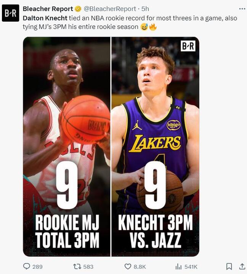The image size is (247, 274).
Task: Like the tweet with the heart icon
Action: pyautogui.click(x=128, y=266)
